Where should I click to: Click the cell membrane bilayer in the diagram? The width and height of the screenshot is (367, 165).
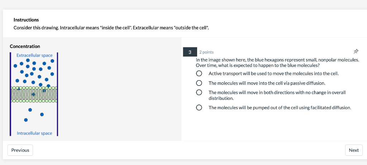pos(34,94)
